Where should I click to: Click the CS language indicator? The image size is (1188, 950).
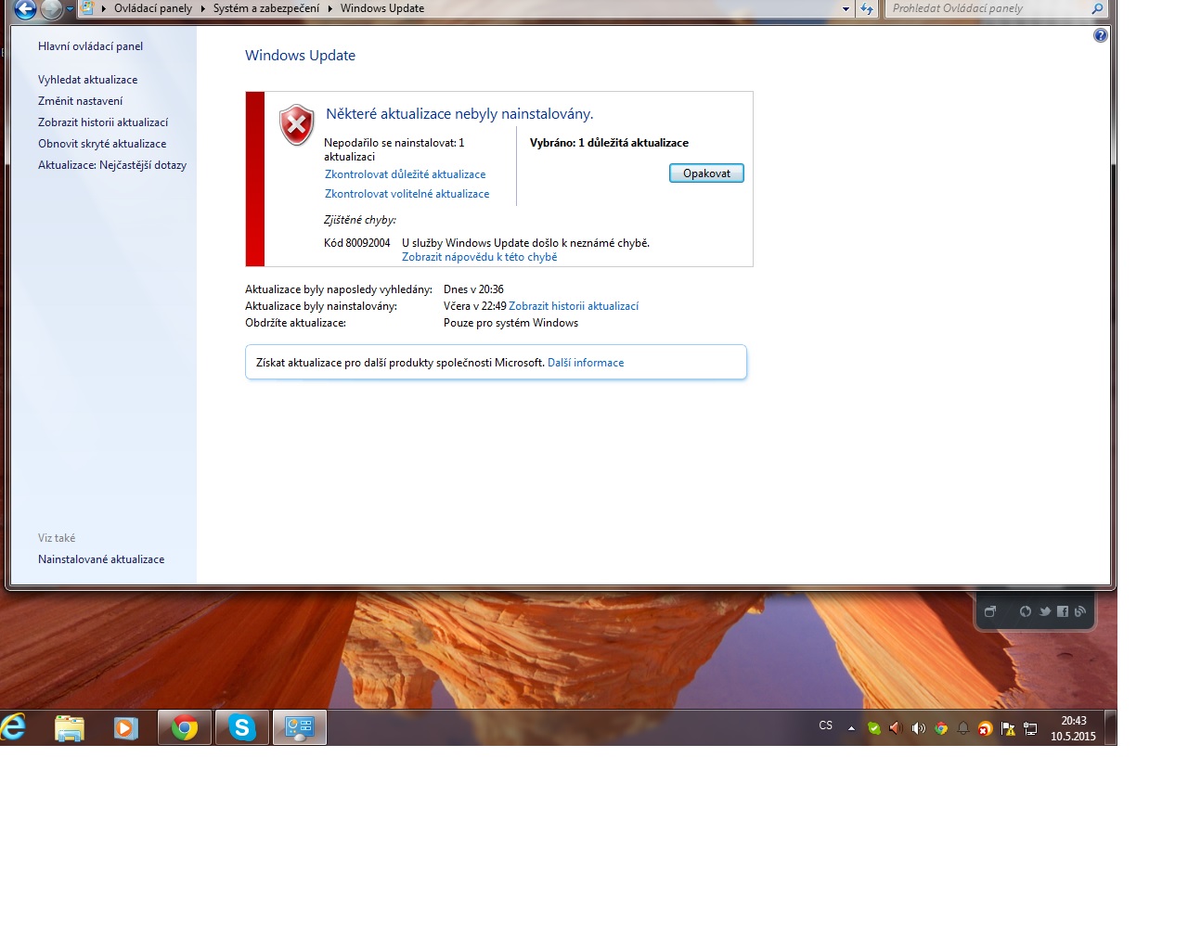(x=826, y=725)
